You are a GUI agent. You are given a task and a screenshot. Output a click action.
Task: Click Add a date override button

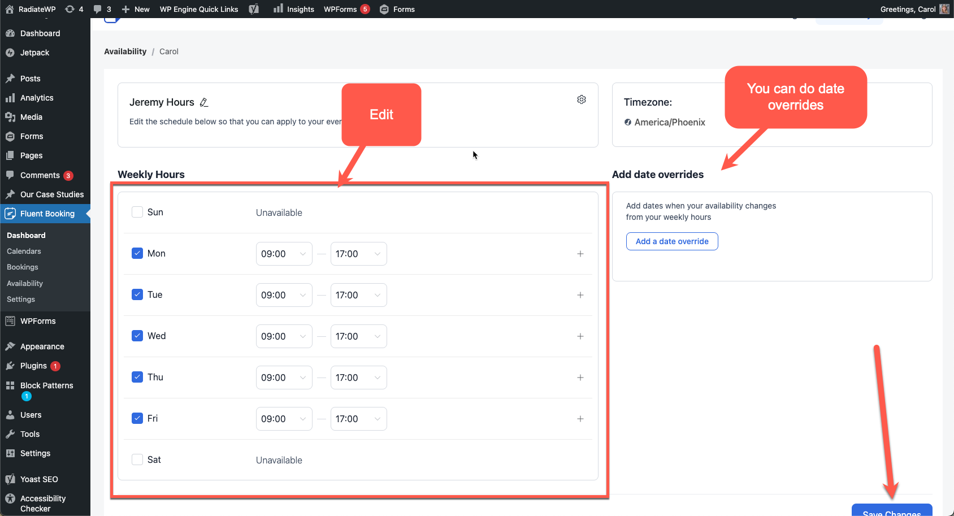tap(672, 241)
